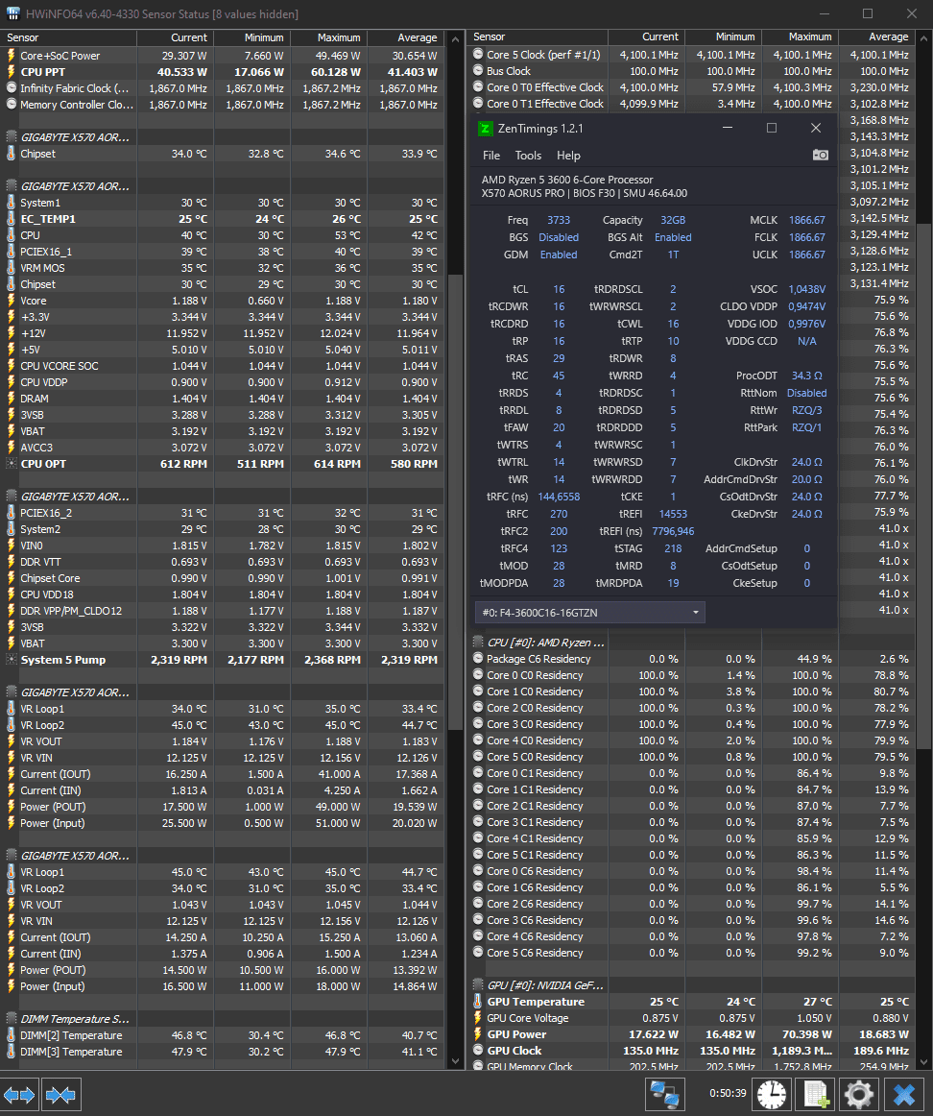Open the remote monitoring computers icon
This screenshot has height=1116, width=933.
coord(664,1095)
